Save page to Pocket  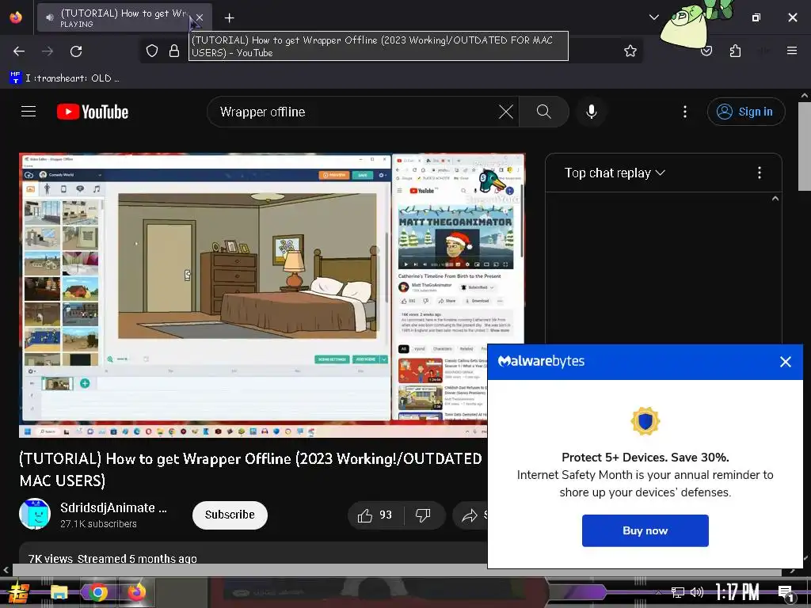(x=706, y=51)
